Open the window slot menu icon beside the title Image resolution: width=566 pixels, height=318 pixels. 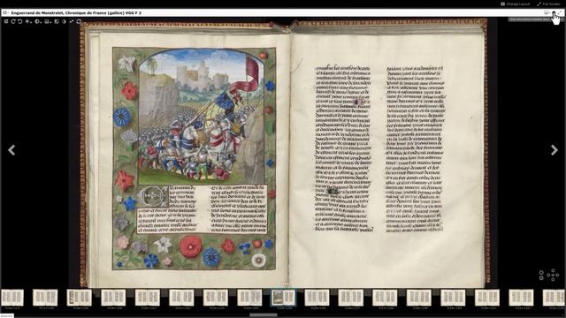5,12
